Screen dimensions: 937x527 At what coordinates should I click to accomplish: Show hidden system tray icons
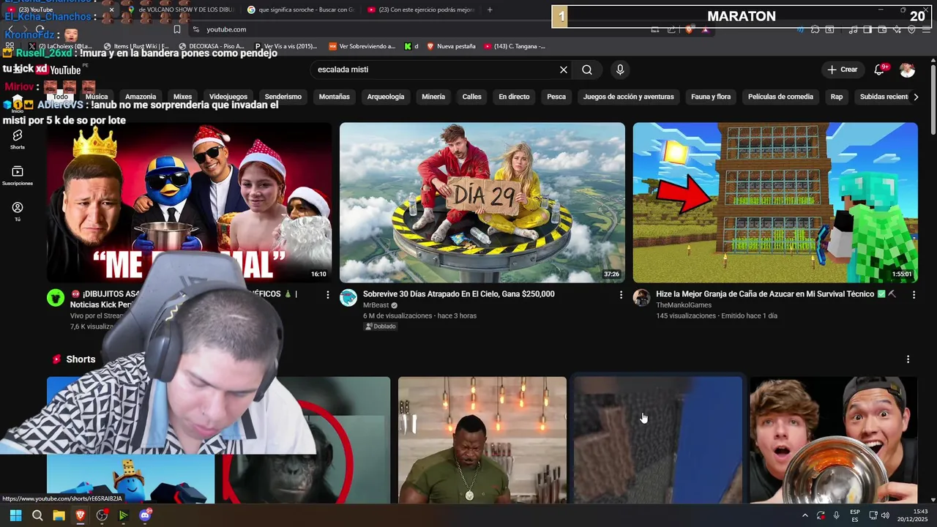[x=805, y=515]
